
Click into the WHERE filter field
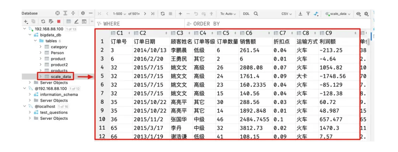(140, 24)
